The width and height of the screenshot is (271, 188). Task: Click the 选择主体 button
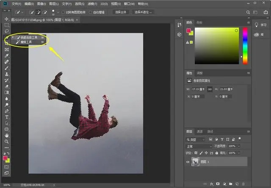pyautogui.click(x=121, y=12)
